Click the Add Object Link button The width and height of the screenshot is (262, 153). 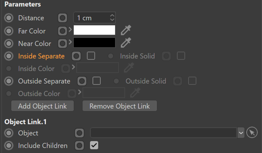point(43,106)
